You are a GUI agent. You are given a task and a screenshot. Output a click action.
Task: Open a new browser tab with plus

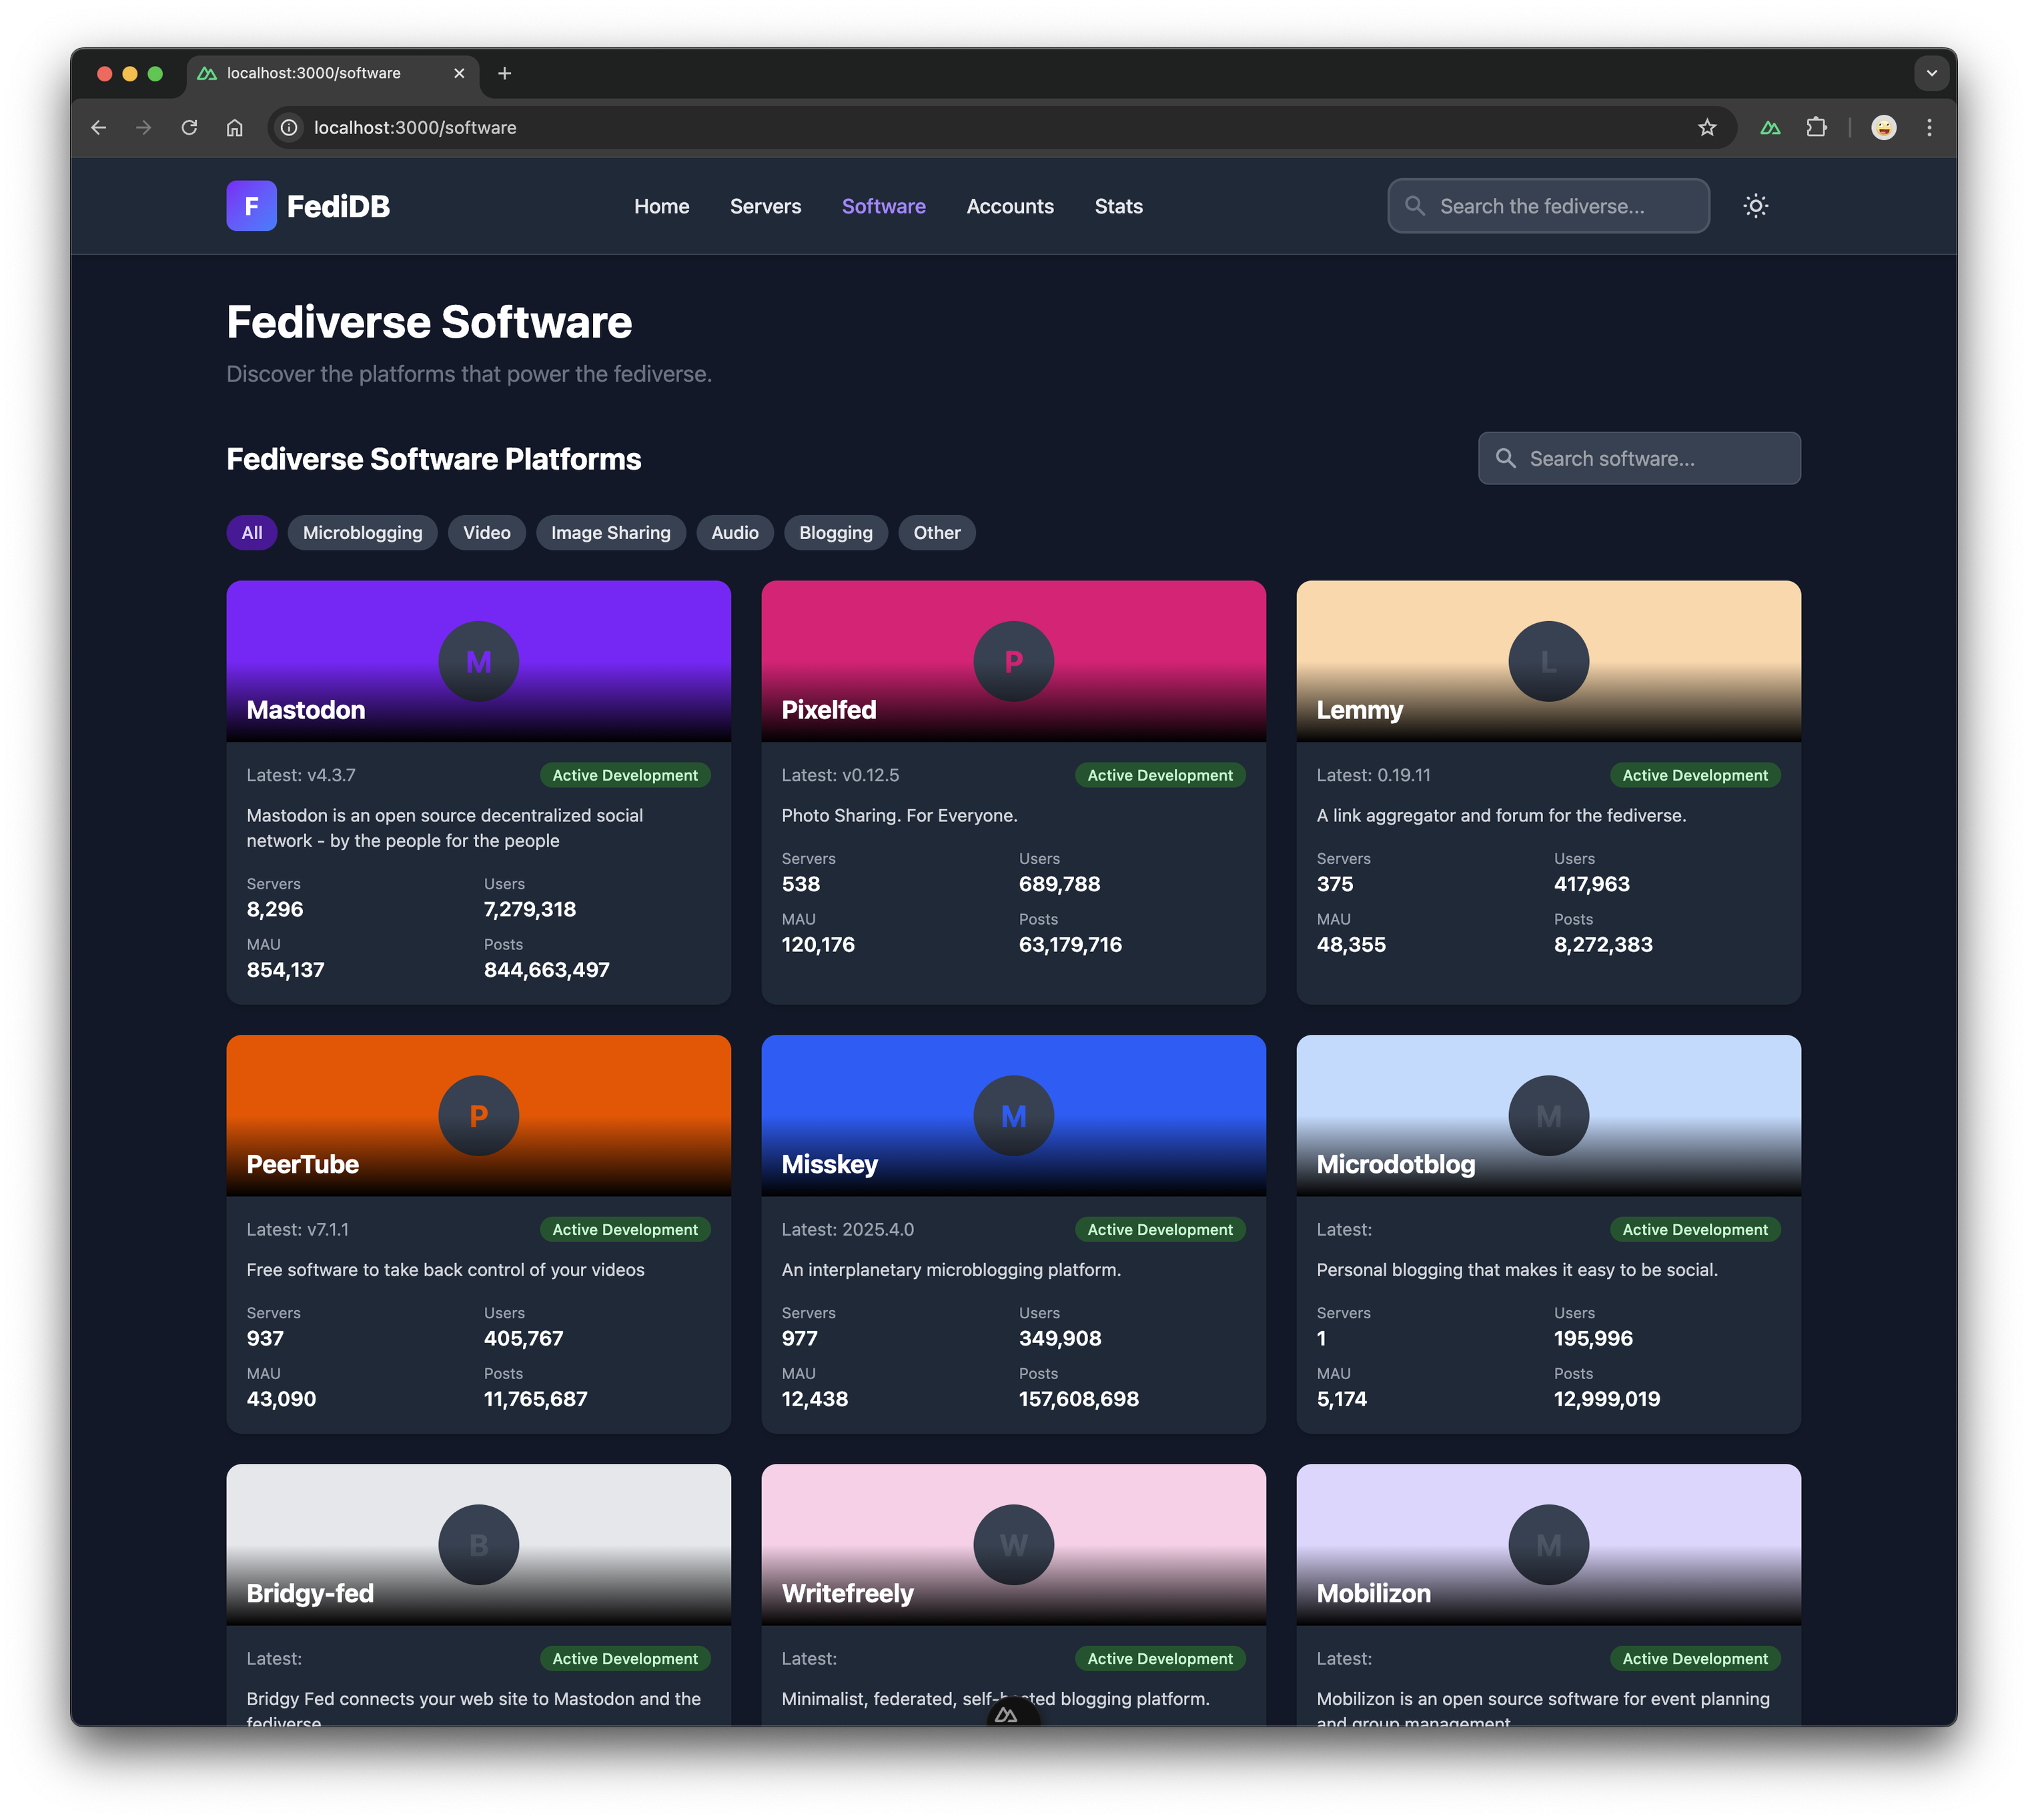tap(505, 73)
